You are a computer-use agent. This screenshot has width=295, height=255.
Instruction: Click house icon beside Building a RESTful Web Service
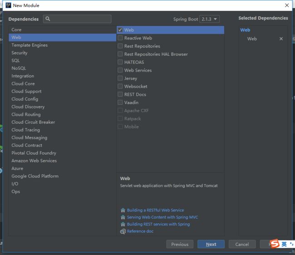click(x=123, y=210)
